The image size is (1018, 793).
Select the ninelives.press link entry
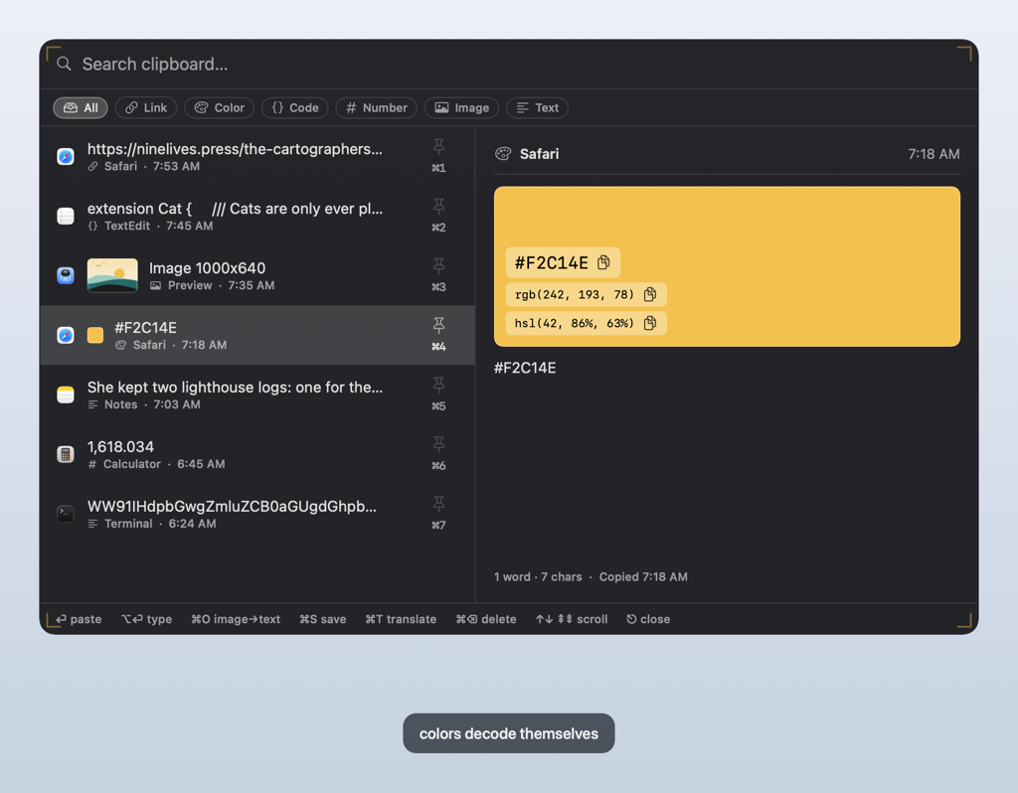(257, 156)
